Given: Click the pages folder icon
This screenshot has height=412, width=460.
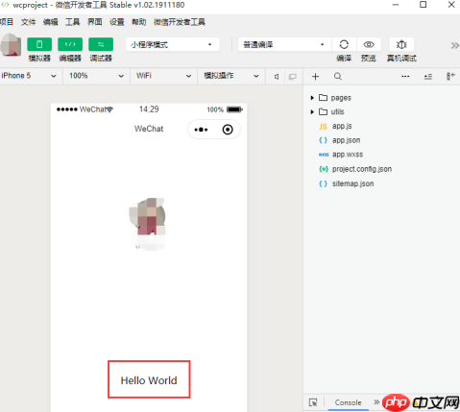Looking at the screenshot, I should click(x=323, y=97).
